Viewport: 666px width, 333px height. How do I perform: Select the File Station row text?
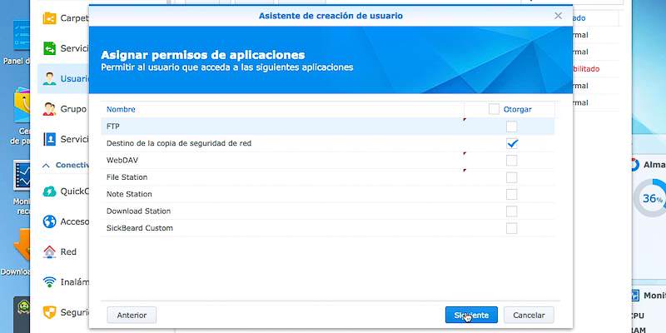click(x=127, y=177)
